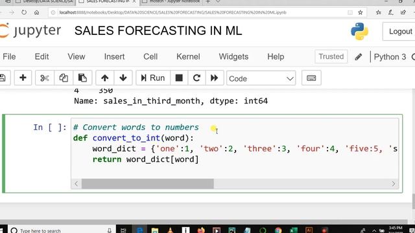Click the code cell horizontal scrollbar thumb
This screenshot has width=415, height=233.
click(x=147, y=184)
